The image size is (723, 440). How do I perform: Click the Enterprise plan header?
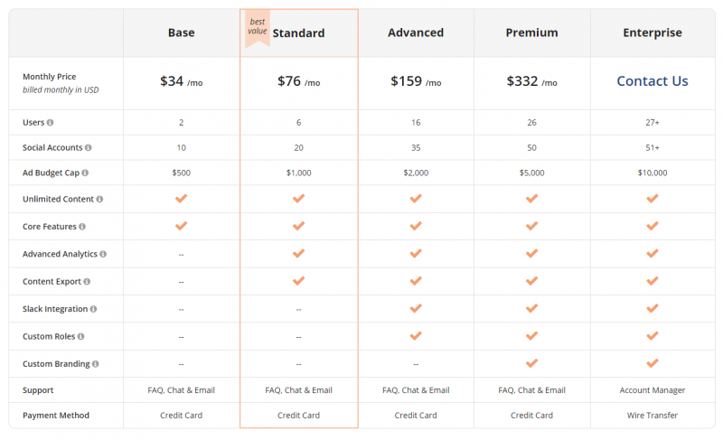[x=652, y=33]
